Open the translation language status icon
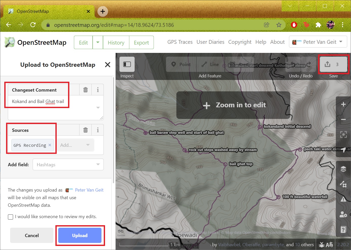 pos(329,245)
